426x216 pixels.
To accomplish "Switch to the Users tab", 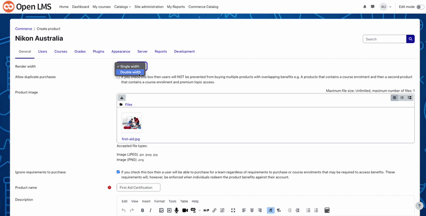I will pyautogui.click(x=43, y=51).
